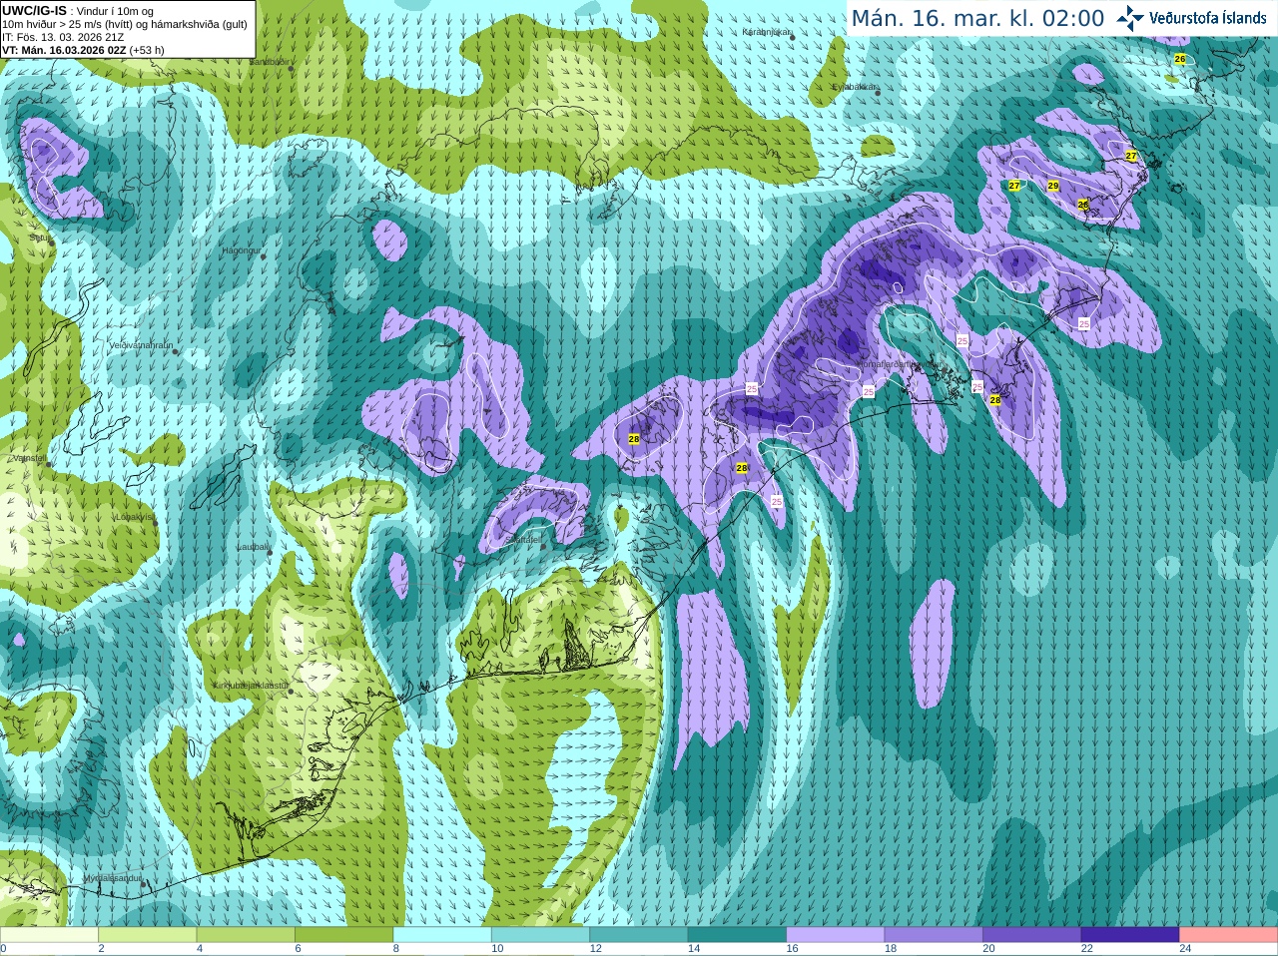Click the legend value 14

[x=694, y=949]
